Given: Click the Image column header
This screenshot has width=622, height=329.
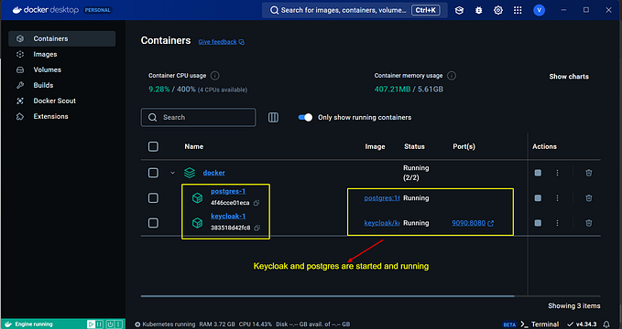Looking at the screenshot, I should point(375,146).
